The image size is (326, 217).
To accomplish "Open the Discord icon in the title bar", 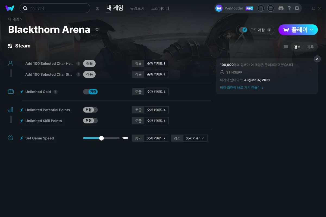I will click(x=281, y=8).
